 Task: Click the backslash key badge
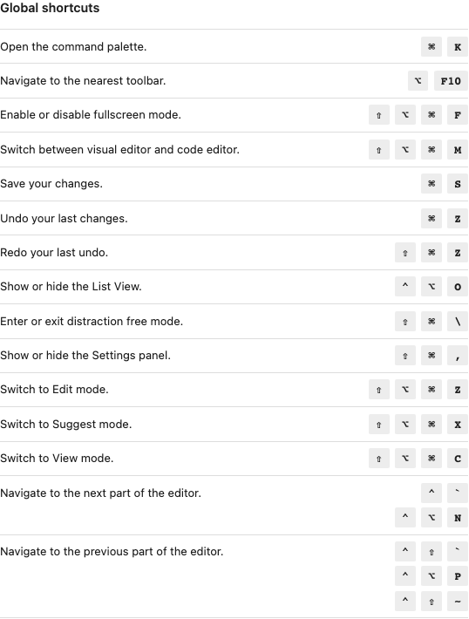pos(458,322)
